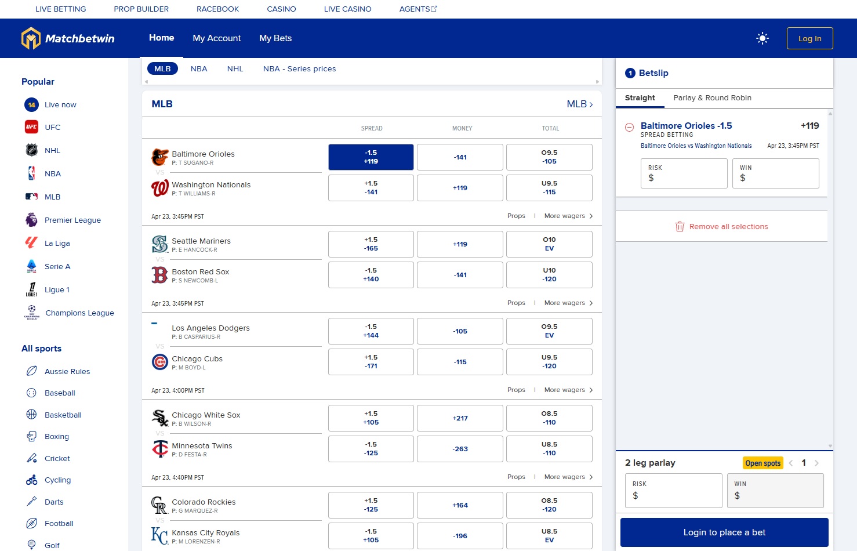Switch to the NHL league tab

click(235, 68)
